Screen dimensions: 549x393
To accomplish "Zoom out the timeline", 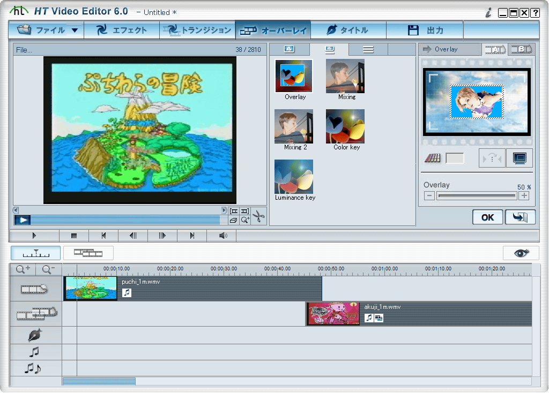I will click(49, 269).
